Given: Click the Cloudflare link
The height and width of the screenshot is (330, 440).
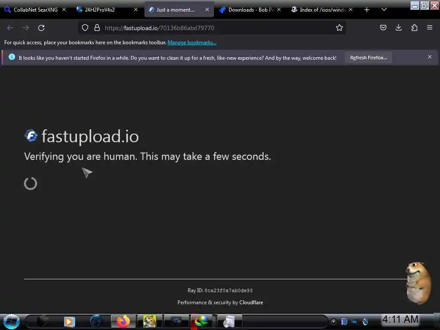Looking at the screenshot, I should click(x=251, y=302).
